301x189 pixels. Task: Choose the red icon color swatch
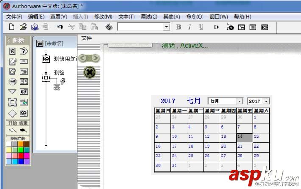[x=21, y=156]
